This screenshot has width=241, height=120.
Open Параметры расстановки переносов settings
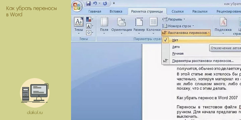click(x=203, y=61)
